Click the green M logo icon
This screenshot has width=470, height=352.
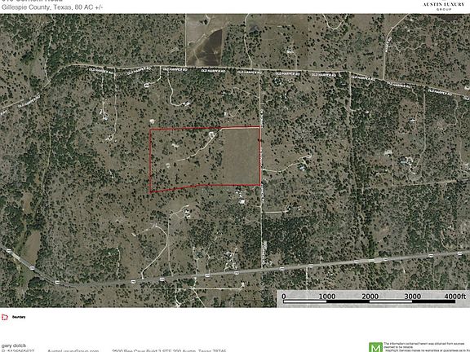tap(375, 347)
